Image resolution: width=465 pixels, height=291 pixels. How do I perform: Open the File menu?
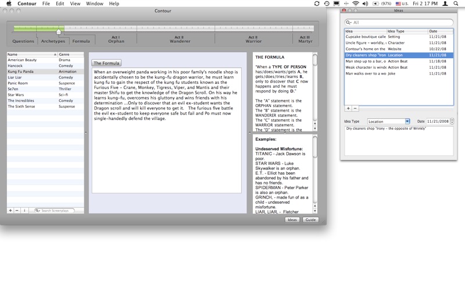[x=46, y=3]
